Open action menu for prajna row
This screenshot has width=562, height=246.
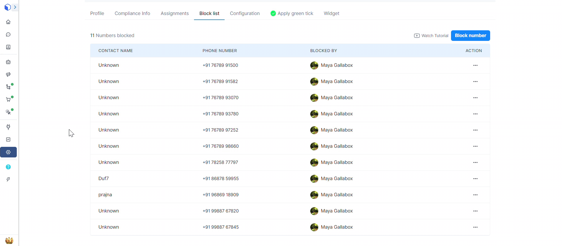pos(475,195)
